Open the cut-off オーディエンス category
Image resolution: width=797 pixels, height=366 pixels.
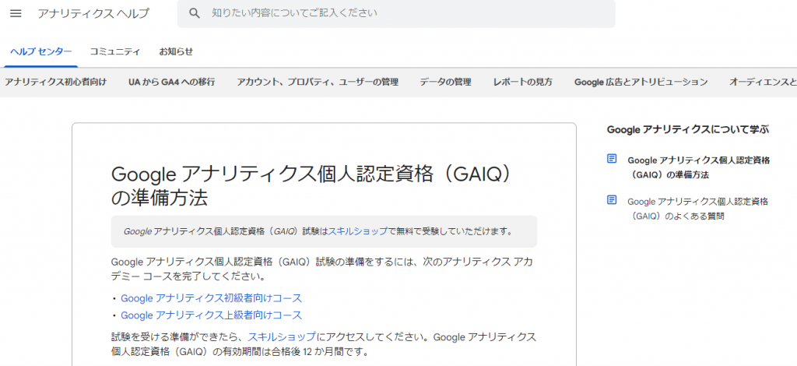coord(763,82)
